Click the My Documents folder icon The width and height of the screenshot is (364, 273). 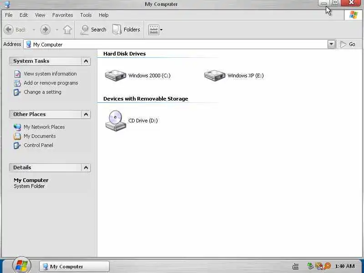coord(17,136)
